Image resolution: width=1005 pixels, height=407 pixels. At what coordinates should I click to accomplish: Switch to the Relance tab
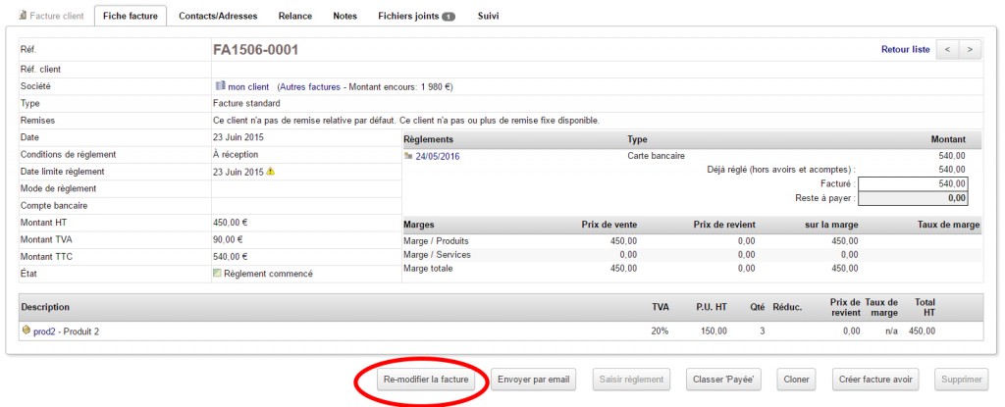(x=295, y=17)
